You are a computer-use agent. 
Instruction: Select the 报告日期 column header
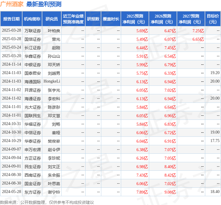pos(11,19)
